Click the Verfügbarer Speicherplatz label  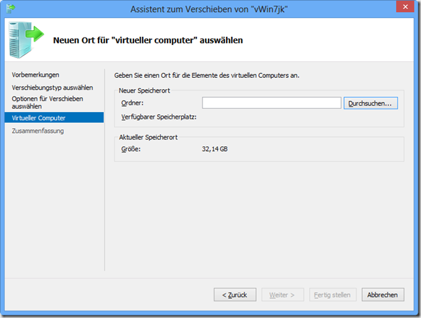159,117
